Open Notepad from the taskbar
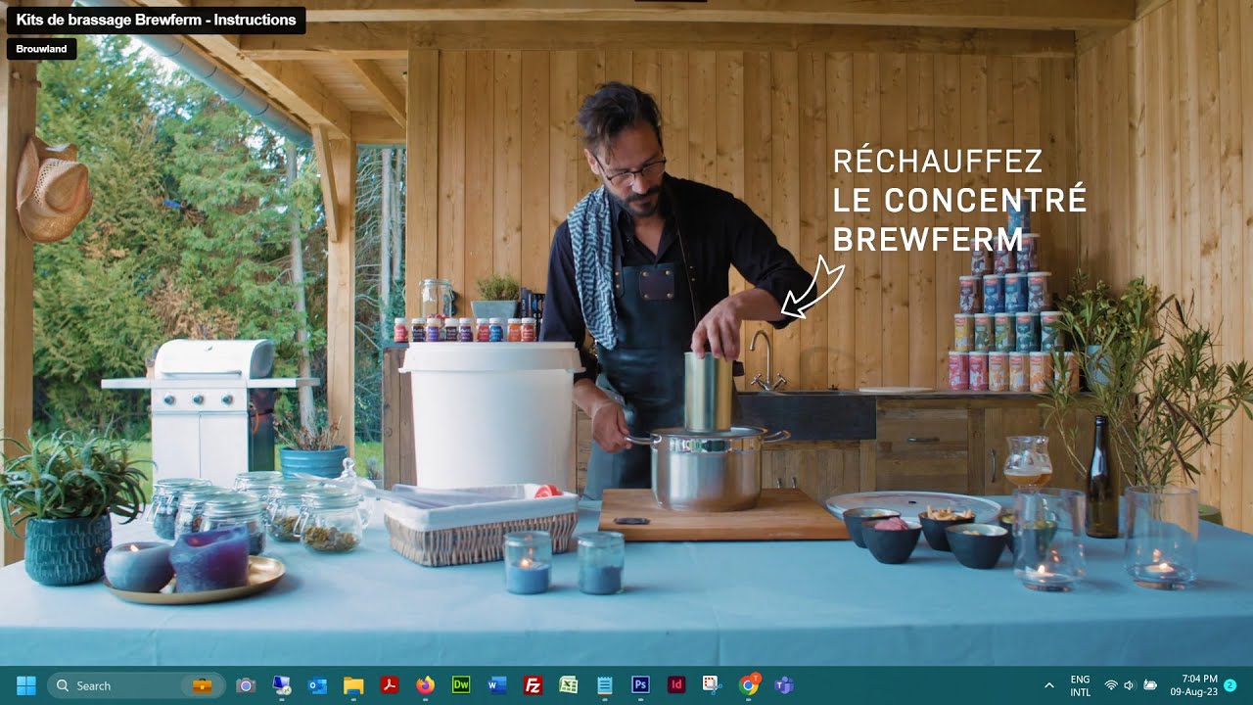 coord(605,685)
